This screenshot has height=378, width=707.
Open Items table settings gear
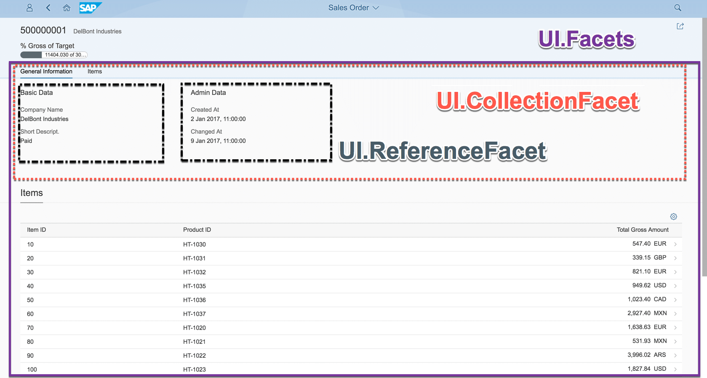click(673, 217)
